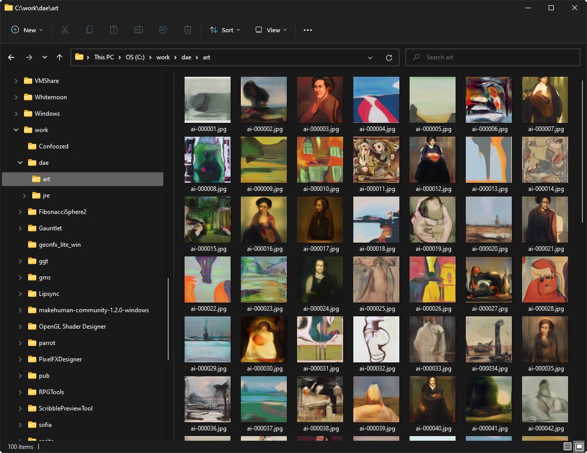Go back with the left arrow
Screen dimensions: 587x453
pyautogui.click(x=11, y=57)
